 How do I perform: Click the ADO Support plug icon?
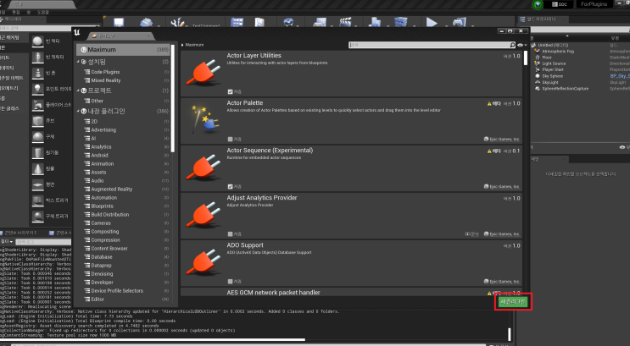203,262
